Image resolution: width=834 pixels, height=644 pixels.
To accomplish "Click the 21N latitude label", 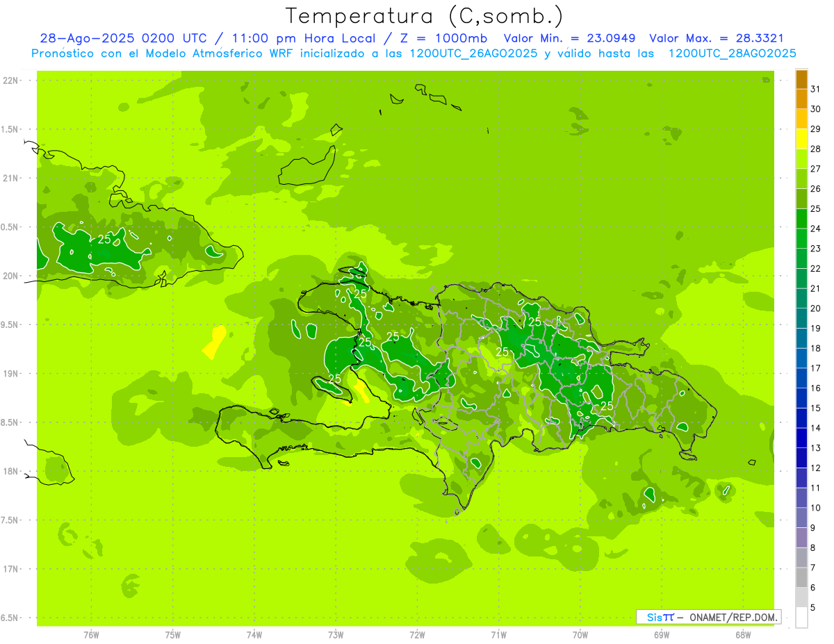I will point(10,178).
